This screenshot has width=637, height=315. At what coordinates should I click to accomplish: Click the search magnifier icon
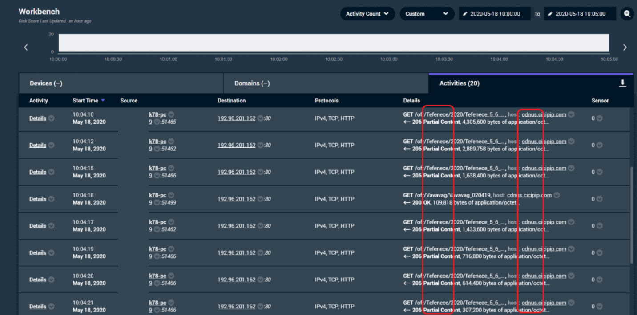pyautogui.click(x=627, y=14)
